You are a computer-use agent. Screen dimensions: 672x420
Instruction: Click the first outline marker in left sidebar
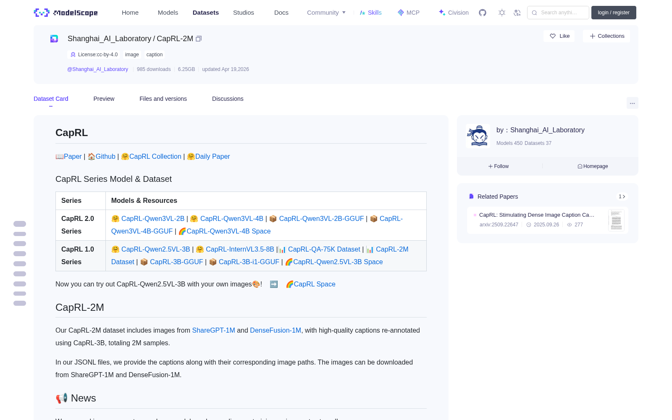click(20, 224)
